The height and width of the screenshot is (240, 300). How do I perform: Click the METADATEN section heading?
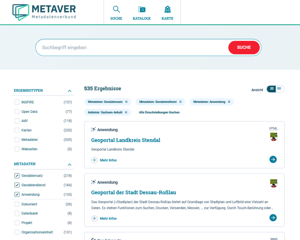(x=25, y=164)
